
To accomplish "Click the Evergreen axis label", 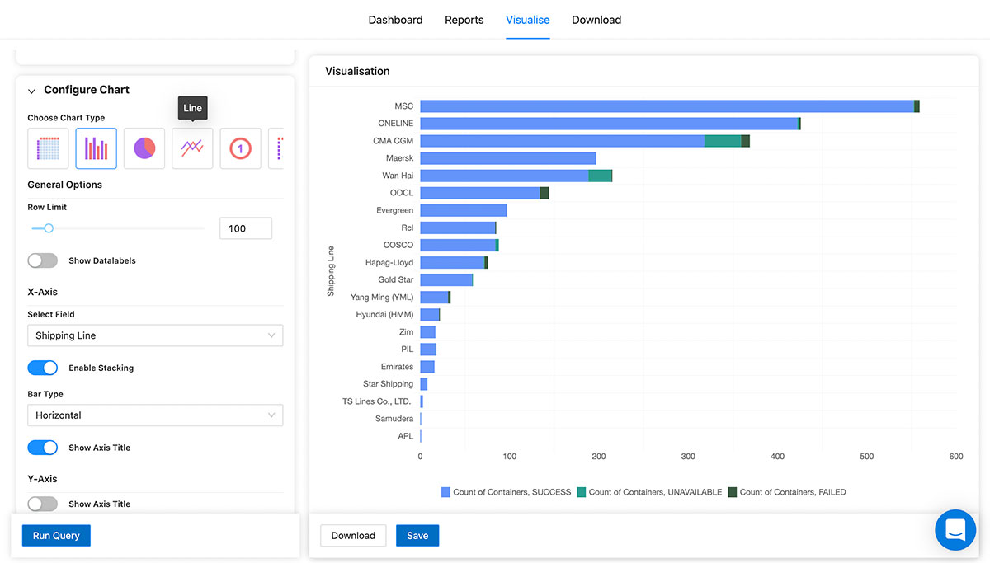I will click(x=395, y=210).
